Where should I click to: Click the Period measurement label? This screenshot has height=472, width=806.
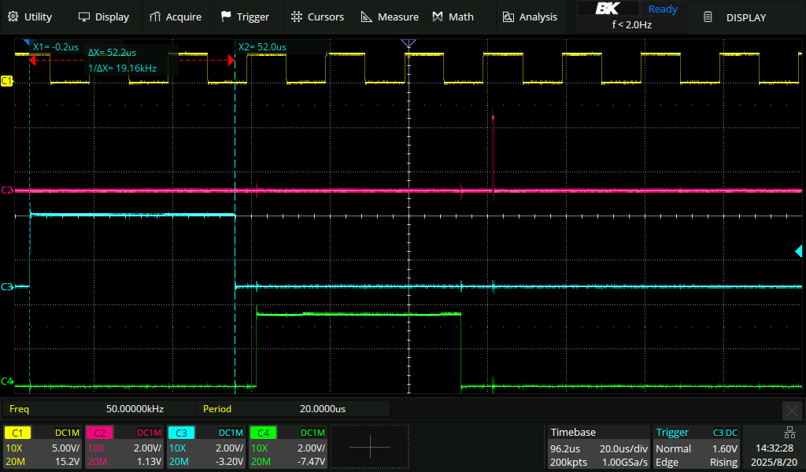pos(217,409)
